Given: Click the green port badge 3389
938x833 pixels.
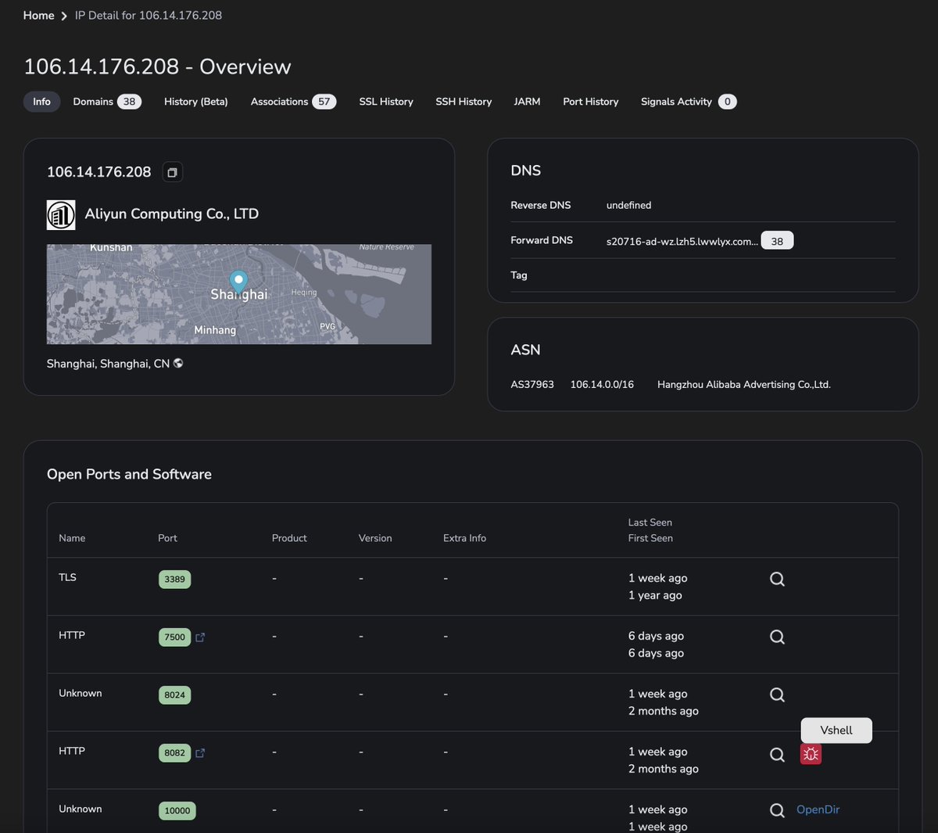Looking at the screenshot, I should point(174,580).
